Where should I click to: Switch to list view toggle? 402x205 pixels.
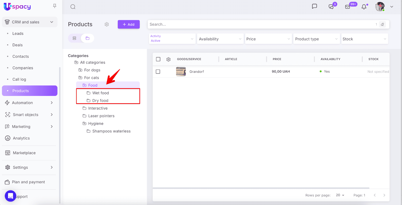point(74,38)
